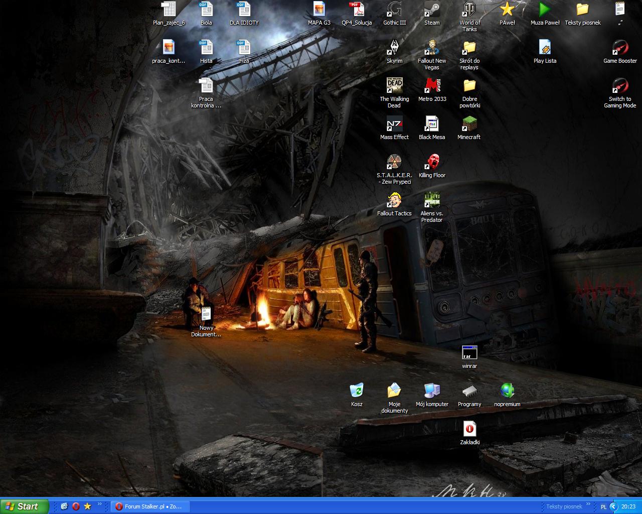Open Teksty piosnek taskbar toolbar
Screen dimensions: 642x514
(564, 506)
